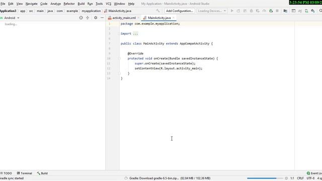Open the Run menu

(90, 4)
